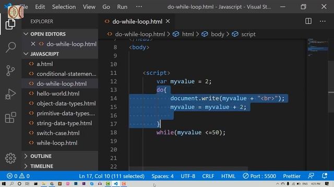Click the <script> tag on line 11

[x=157, y=73]
